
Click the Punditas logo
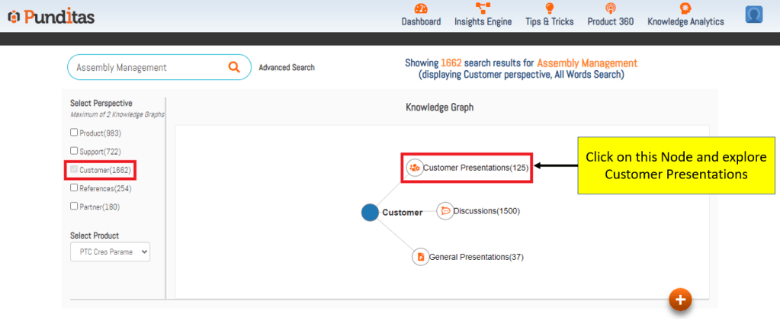[52, 16]
